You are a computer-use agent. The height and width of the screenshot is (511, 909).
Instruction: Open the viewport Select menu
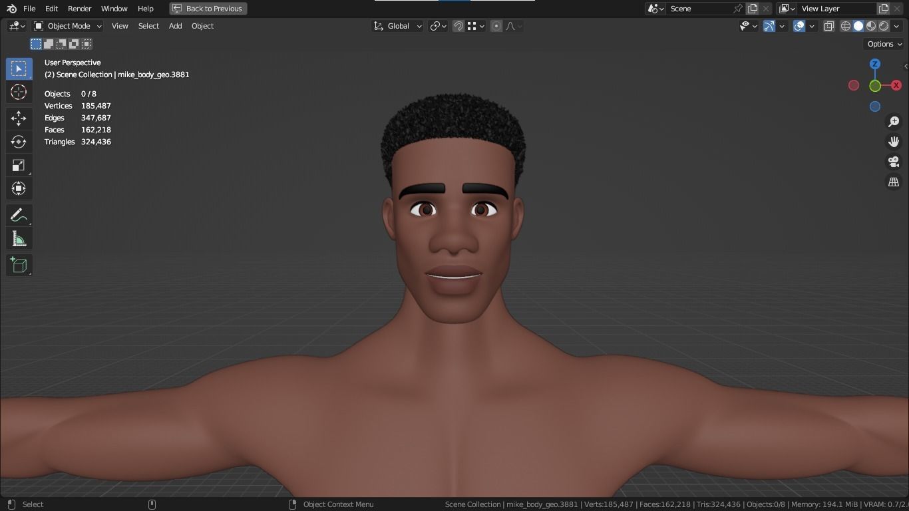(x=148, y=26)
